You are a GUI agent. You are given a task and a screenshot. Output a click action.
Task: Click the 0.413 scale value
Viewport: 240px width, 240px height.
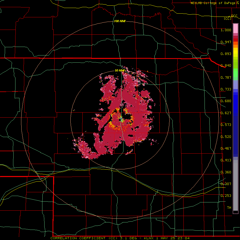(x=226, y=160)
